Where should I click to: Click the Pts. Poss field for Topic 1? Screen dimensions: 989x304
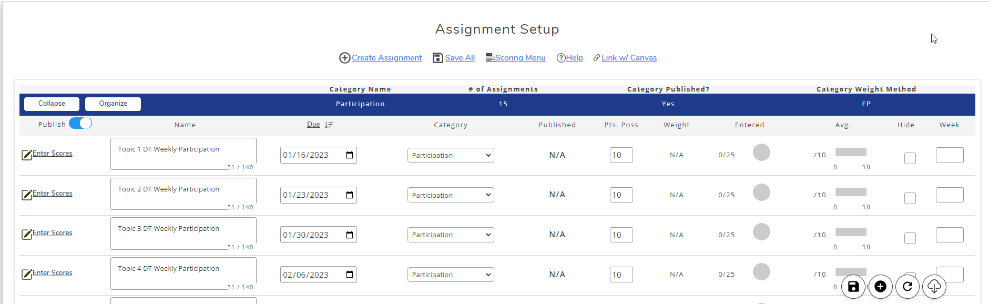click(621, 155)
